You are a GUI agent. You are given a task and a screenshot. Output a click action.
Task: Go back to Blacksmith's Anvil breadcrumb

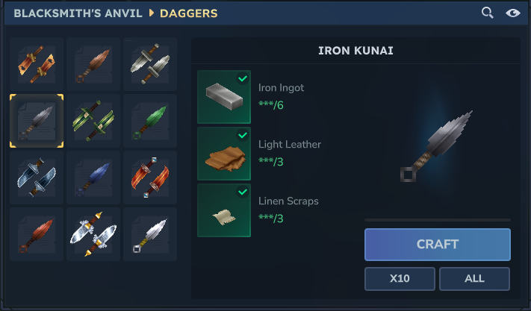click(x=78, y=13)
